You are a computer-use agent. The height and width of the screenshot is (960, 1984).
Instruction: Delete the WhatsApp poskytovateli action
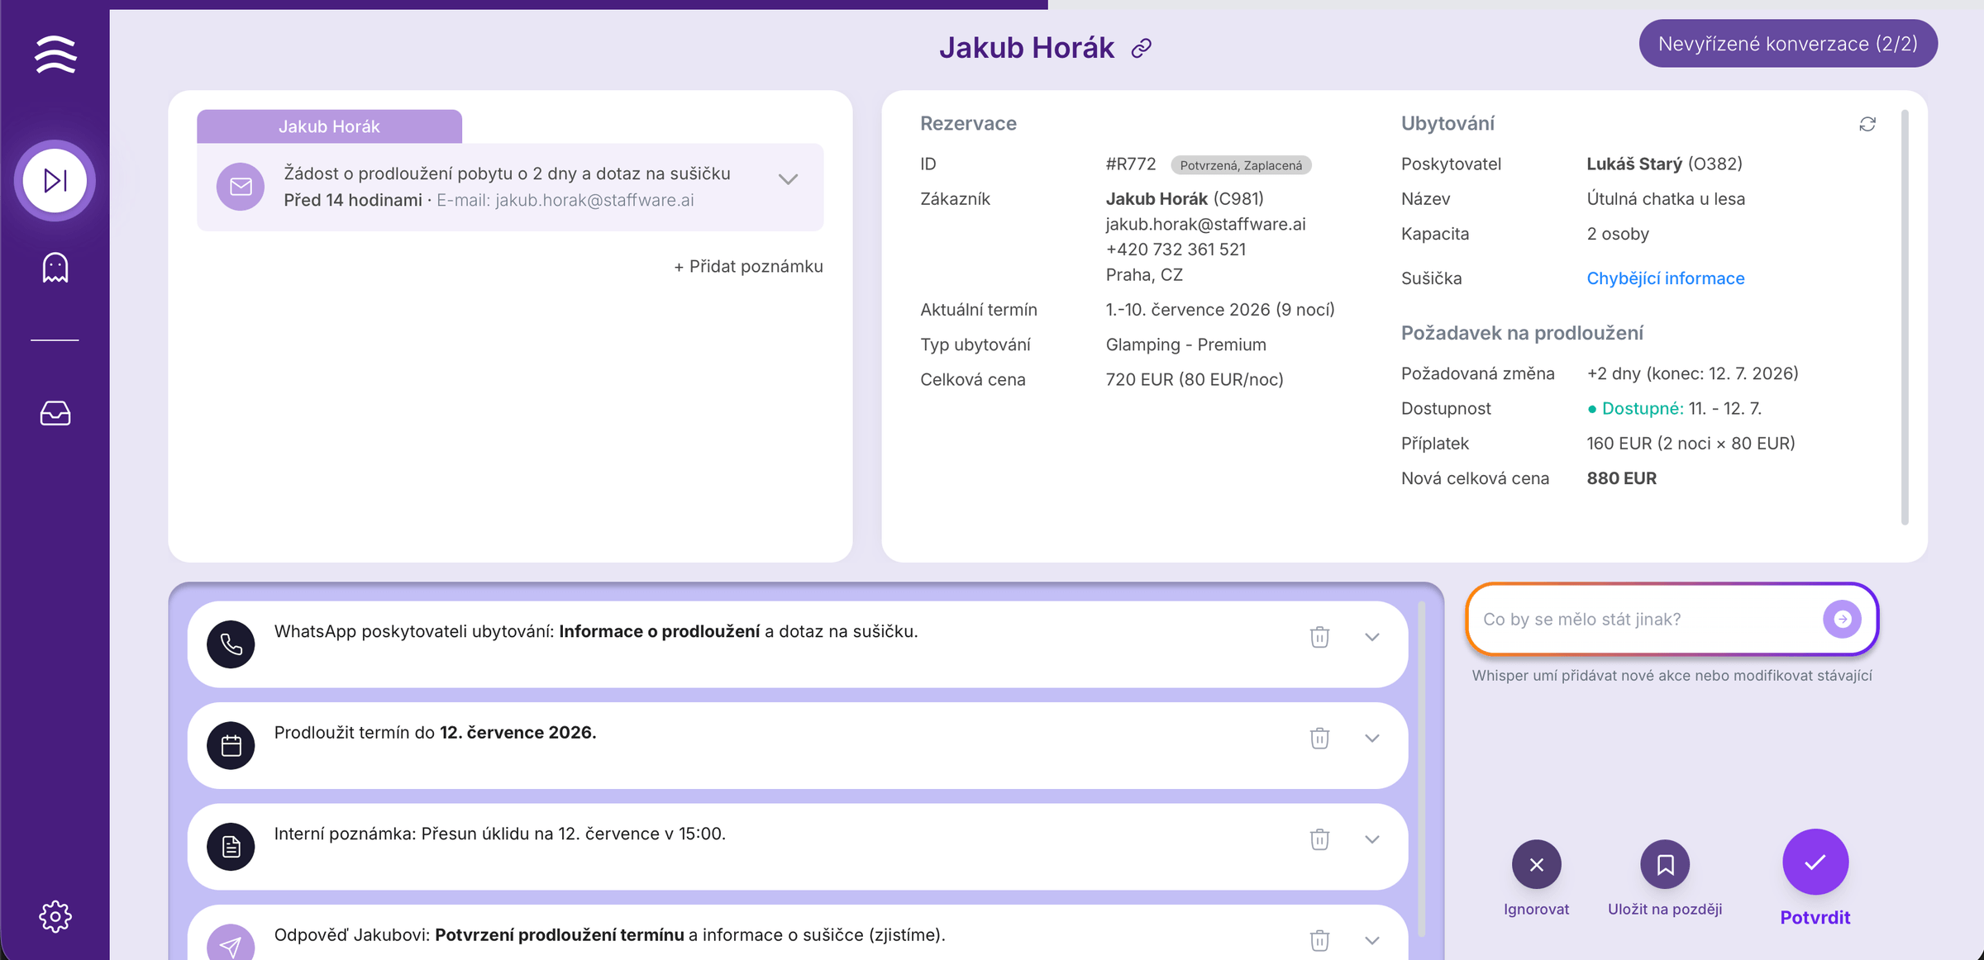1319,637
